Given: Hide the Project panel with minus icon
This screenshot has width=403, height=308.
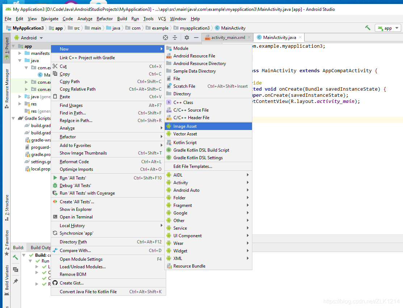Looking at the screenshot, I should click(196, 38).
